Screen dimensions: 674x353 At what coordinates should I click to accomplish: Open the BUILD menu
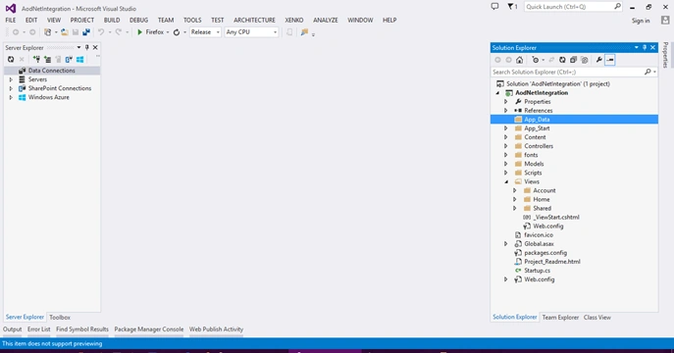(112, 21)
